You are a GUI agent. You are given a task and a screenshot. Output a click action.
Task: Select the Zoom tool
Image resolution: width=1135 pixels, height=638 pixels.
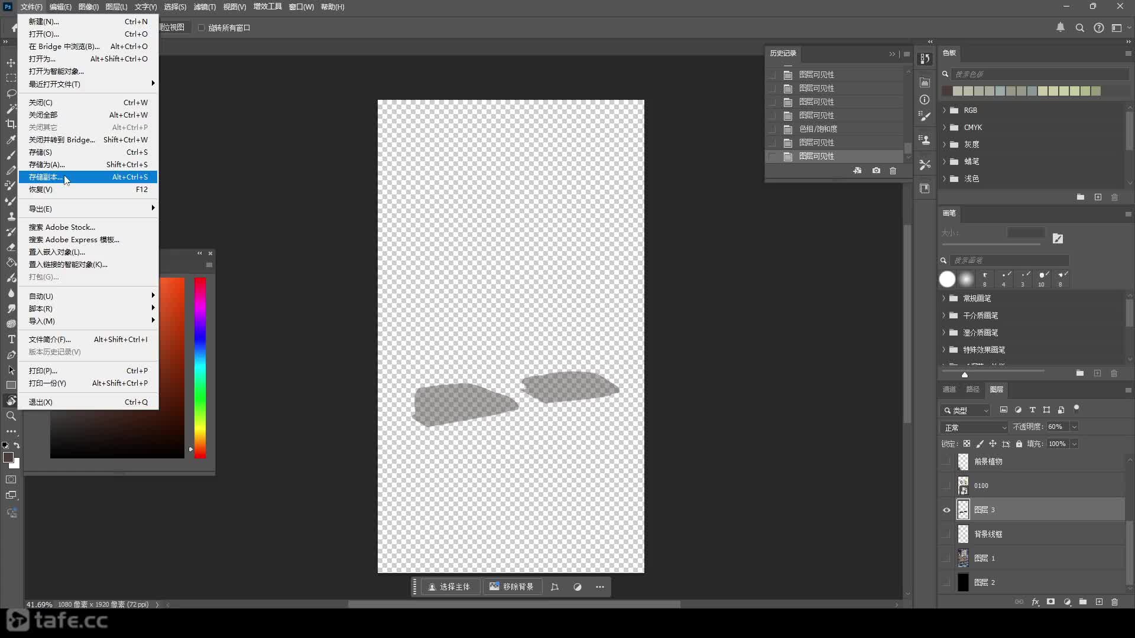[11, 416]
